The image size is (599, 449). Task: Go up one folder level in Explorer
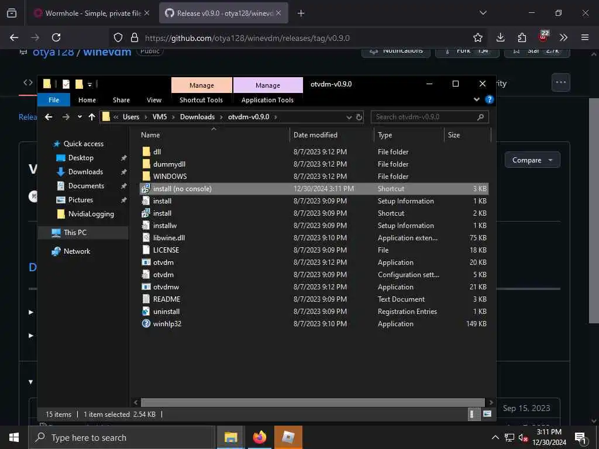[x=92, y=117]
